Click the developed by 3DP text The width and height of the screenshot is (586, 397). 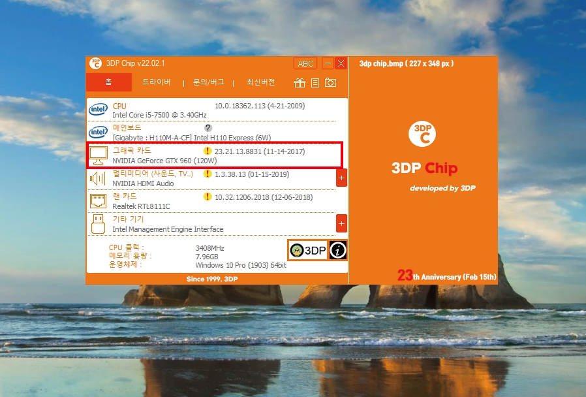[x=442, y=188]
